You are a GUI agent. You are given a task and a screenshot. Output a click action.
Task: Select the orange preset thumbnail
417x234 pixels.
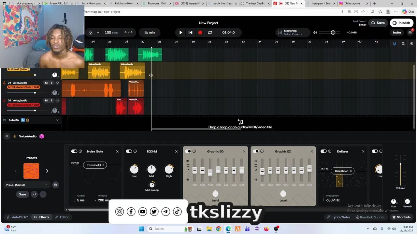(x=31, y=171)
